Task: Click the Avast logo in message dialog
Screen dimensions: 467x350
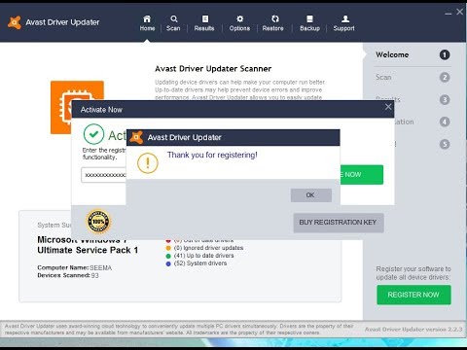Action: (136, 137)
